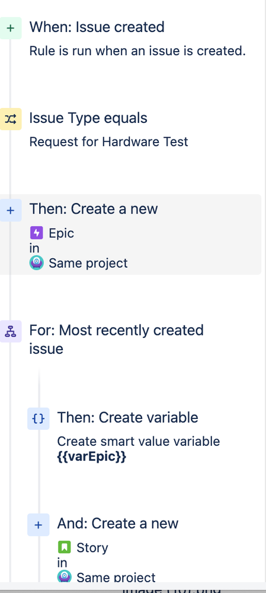Click the green plus trigger icon
Image resolution: width=266 pixels, height=593 pixels.
click(11, 28)
